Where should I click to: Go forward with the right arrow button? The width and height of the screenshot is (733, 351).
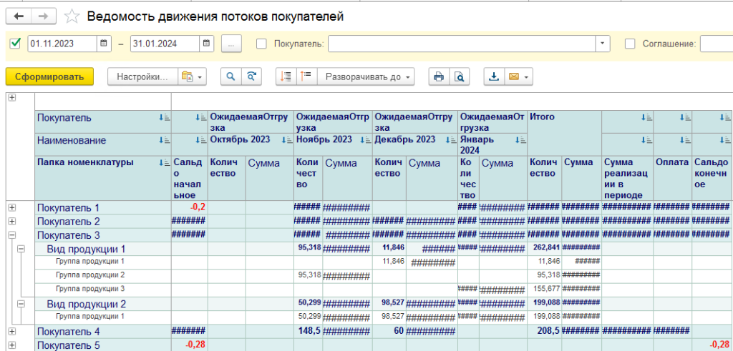pyautogui.click(x=44, y=17)
